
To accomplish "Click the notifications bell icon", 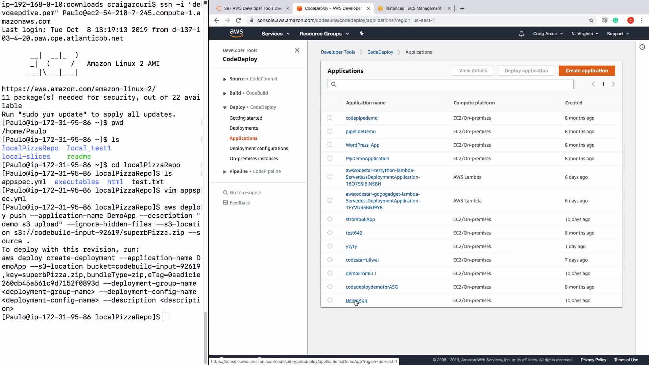I will click(x=521, y=34).
